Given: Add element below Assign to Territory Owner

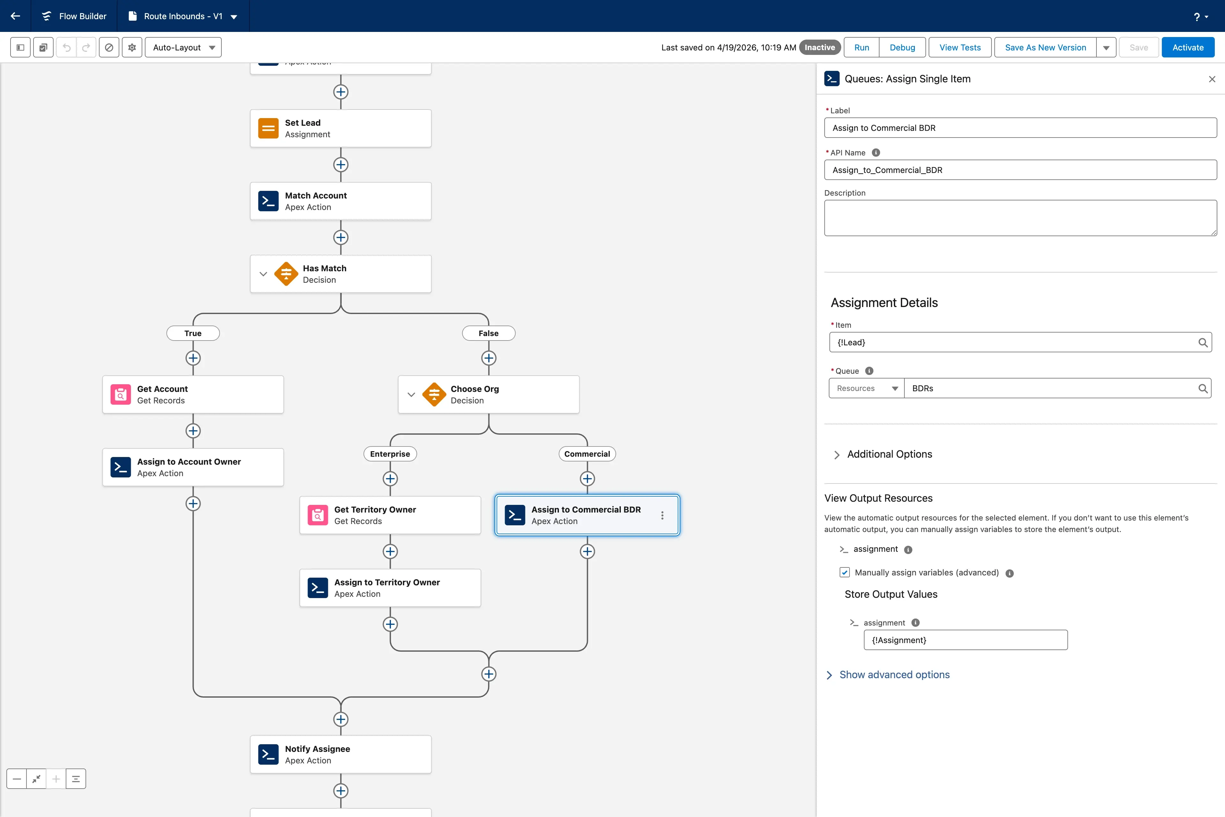Looking at the screenshot, I should 390,624.
